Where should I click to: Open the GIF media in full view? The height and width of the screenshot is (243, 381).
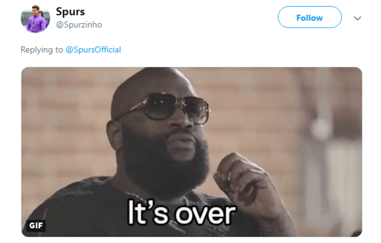(x=192, y=152)
